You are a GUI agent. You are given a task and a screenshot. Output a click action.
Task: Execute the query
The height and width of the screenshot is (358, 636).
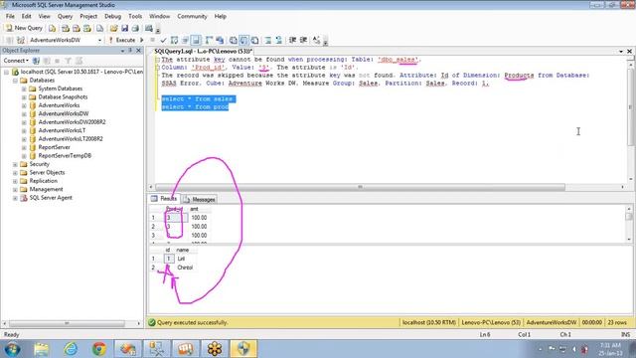click(122, 40)
